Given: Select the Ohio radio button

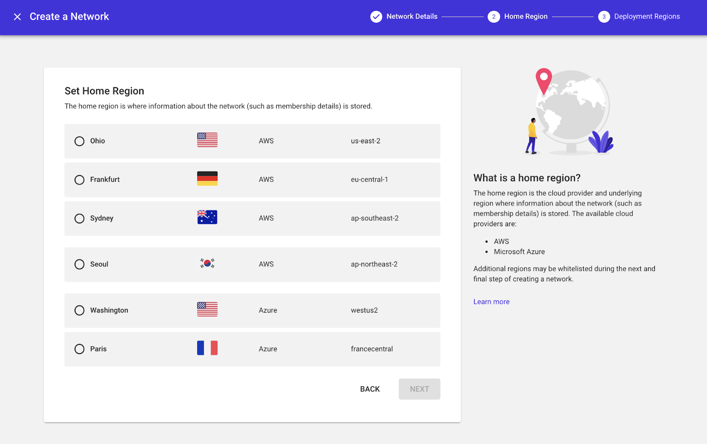Looking at the screenshot, I should [79, 141].
